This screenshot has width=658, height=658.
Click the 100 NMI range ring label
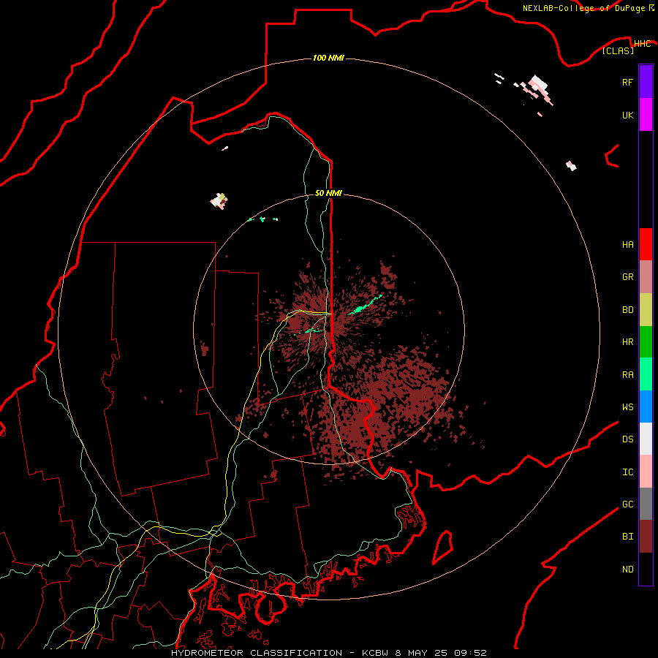[x=328, y=58]
